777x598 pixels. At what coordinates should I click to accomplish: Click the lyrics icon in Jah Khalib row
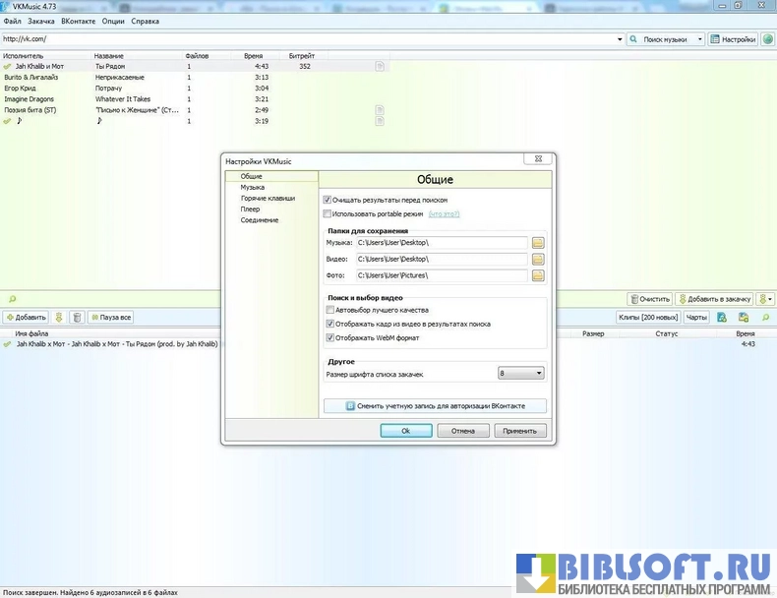pyautogui.click(x=380, y=66)
